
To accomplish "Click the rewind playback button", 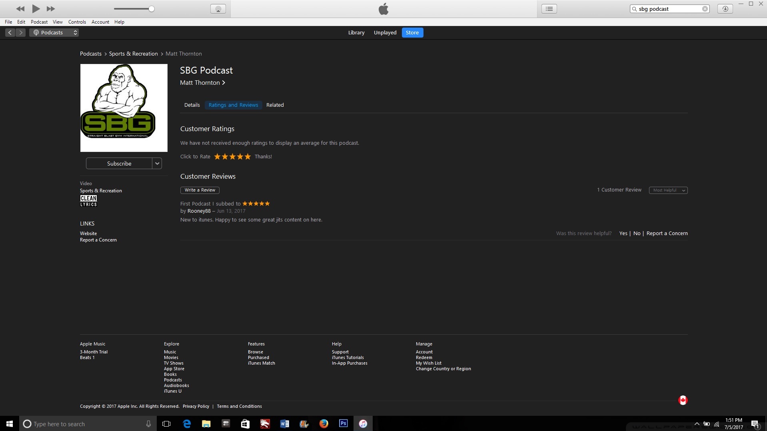I will pyautogui.click(x=20, y=9).
